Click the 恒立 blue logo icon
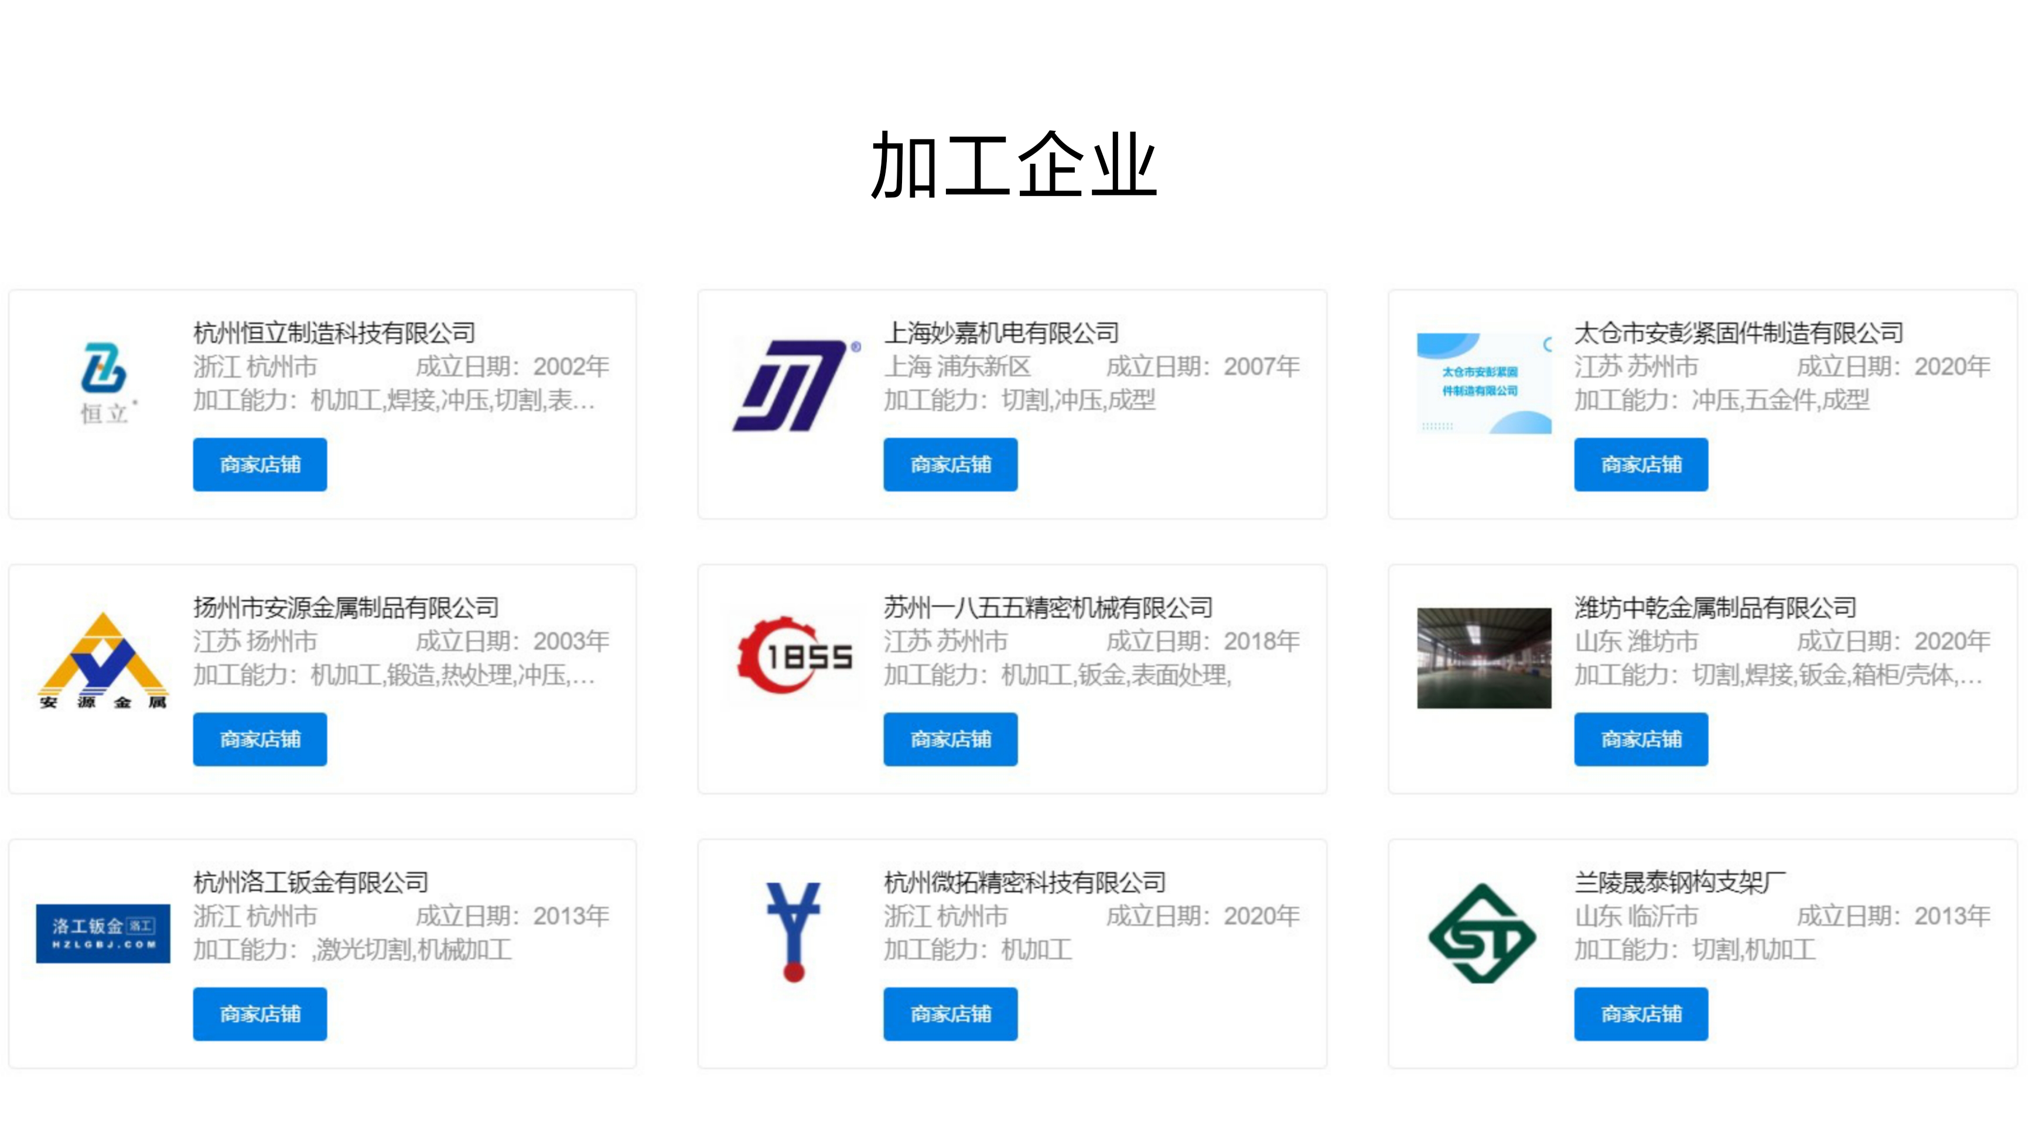The image size is (2029, 1141). pos(103,368)
